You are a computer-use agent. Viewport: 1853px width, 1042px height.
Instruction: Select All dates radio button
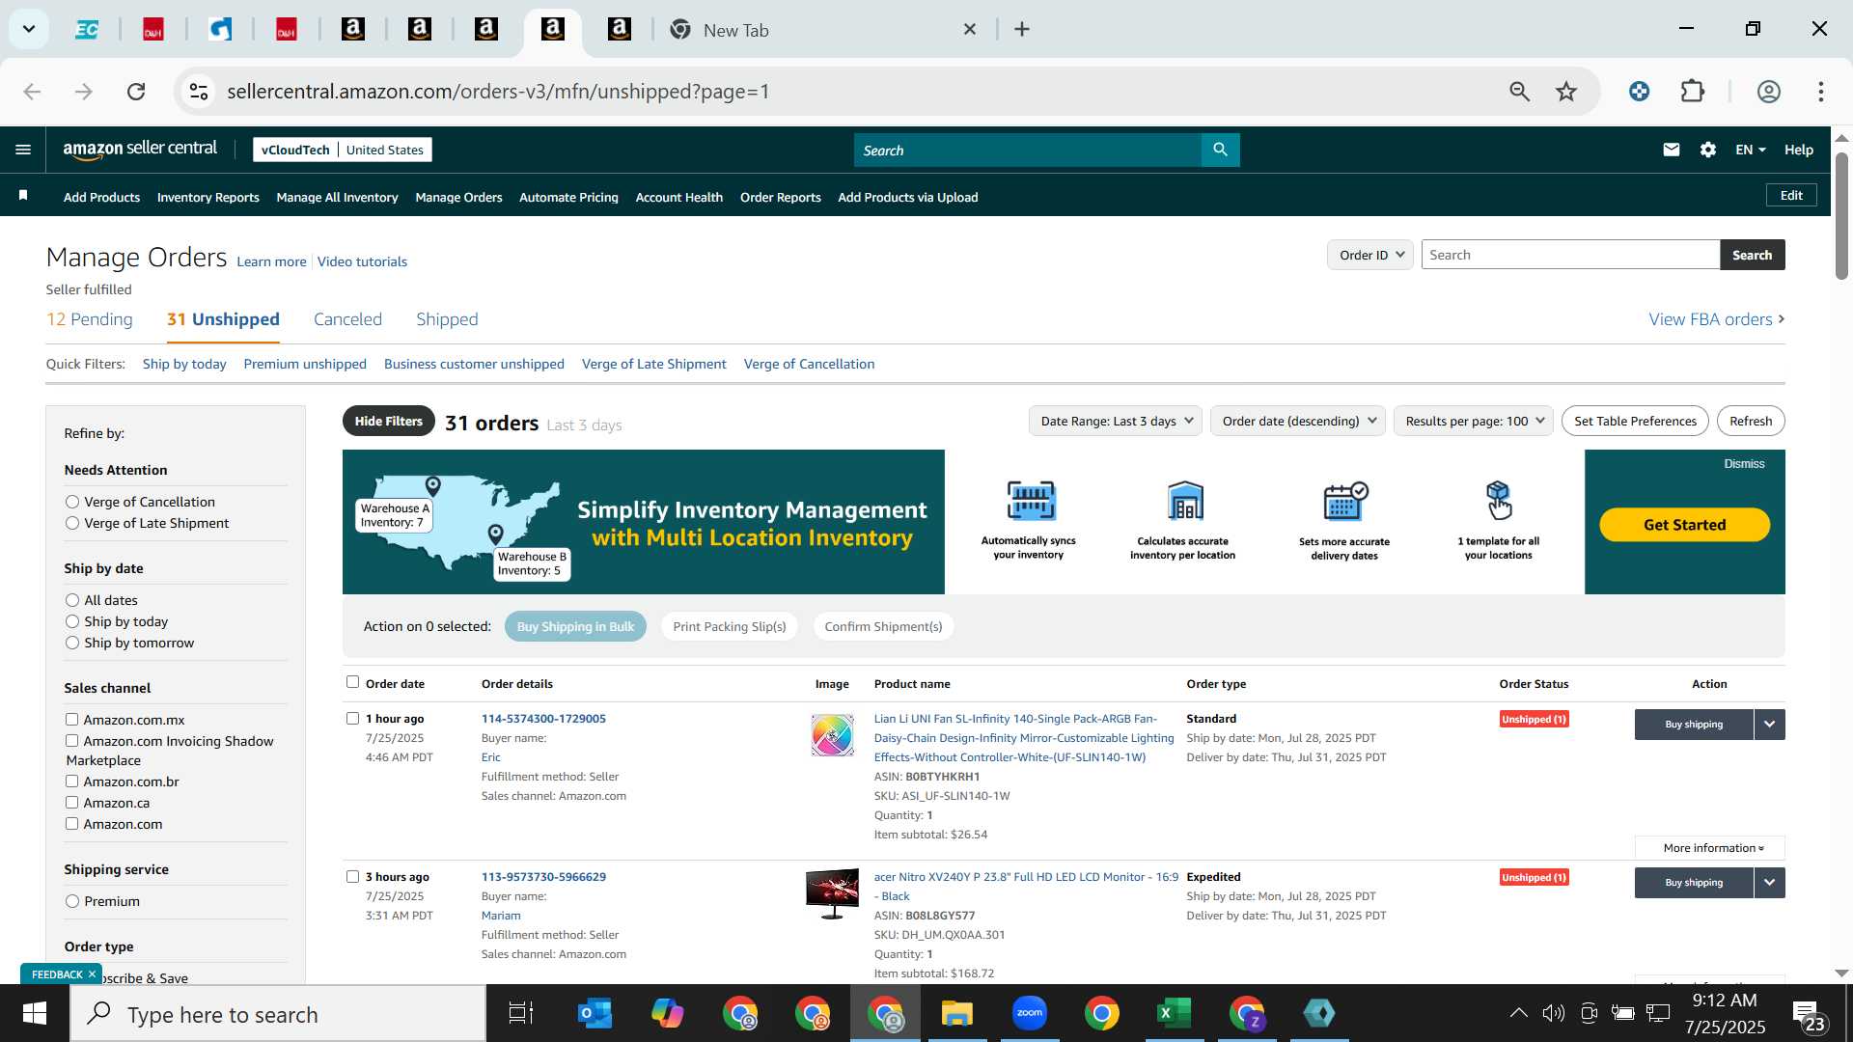click(x=72, y=600)
